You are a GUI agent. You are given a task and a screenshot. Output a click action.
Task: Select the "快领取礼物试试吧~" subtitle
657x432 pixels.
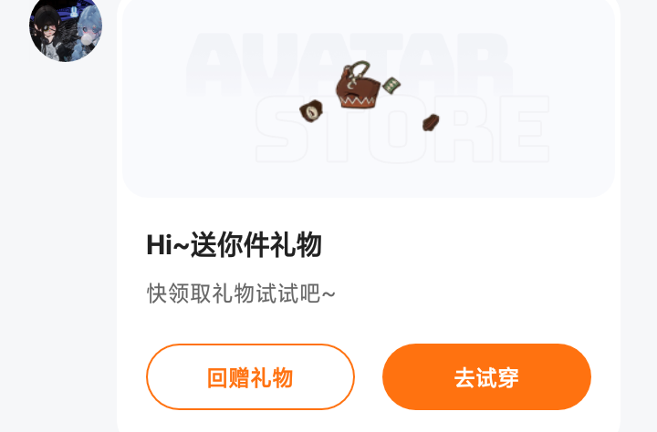click(x=241, y=293)
